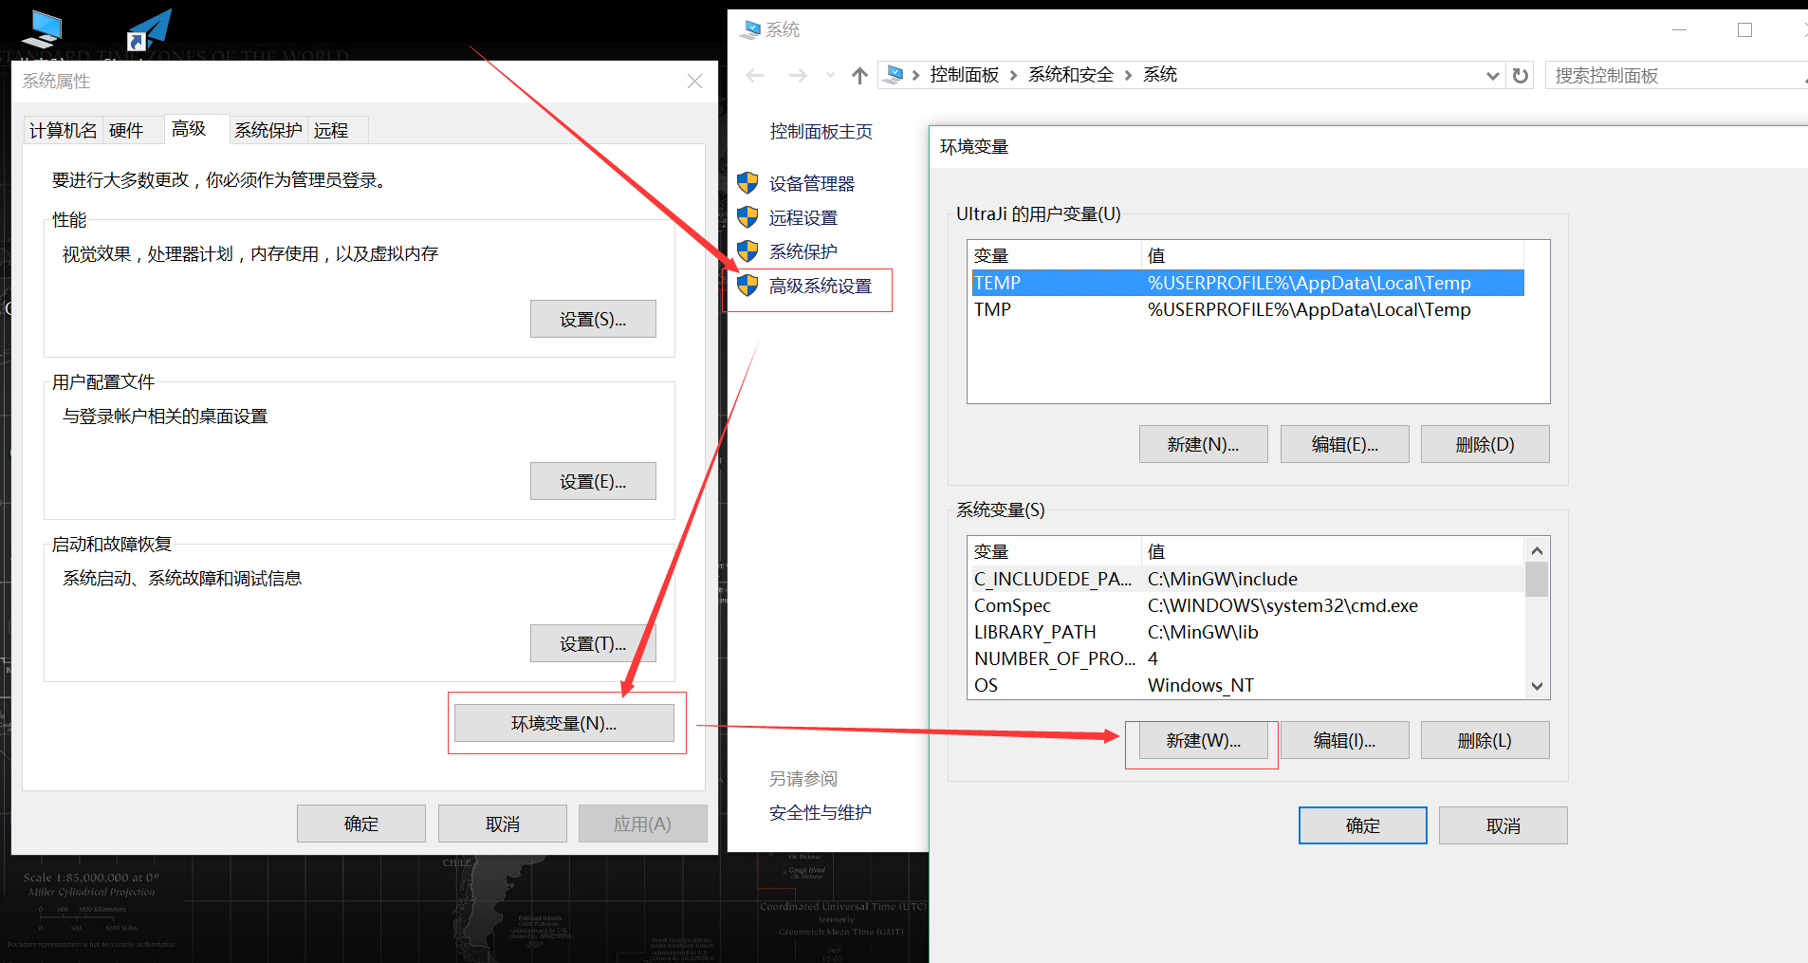This screenshot has width=1808, height=963.
Task: Minimize the System window
Action: (x=1679, y=29)
